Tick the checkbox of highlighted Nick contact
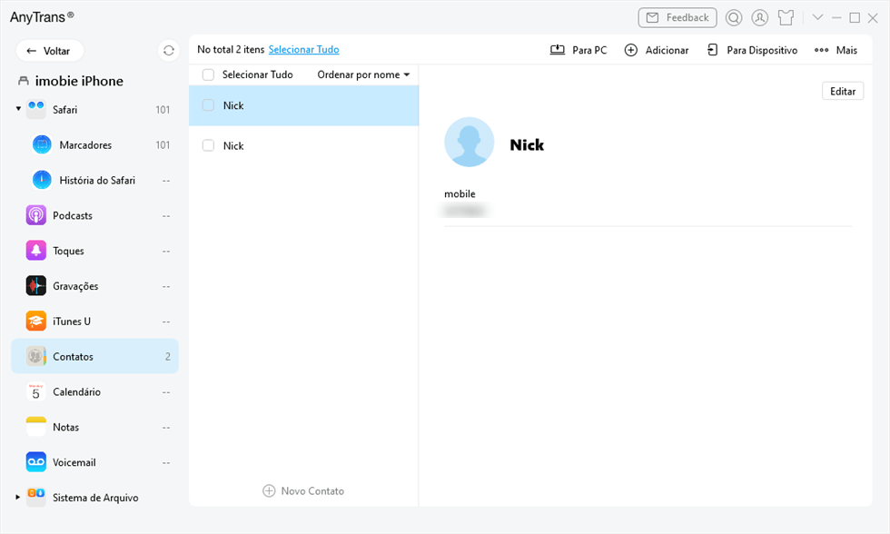The width and height of the screenshot is (890, 534). (208, 105)
